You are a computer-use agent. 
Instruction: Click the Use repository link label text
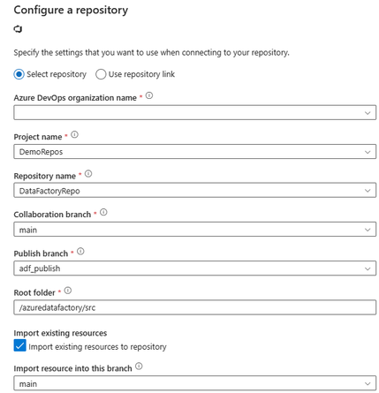141,74
